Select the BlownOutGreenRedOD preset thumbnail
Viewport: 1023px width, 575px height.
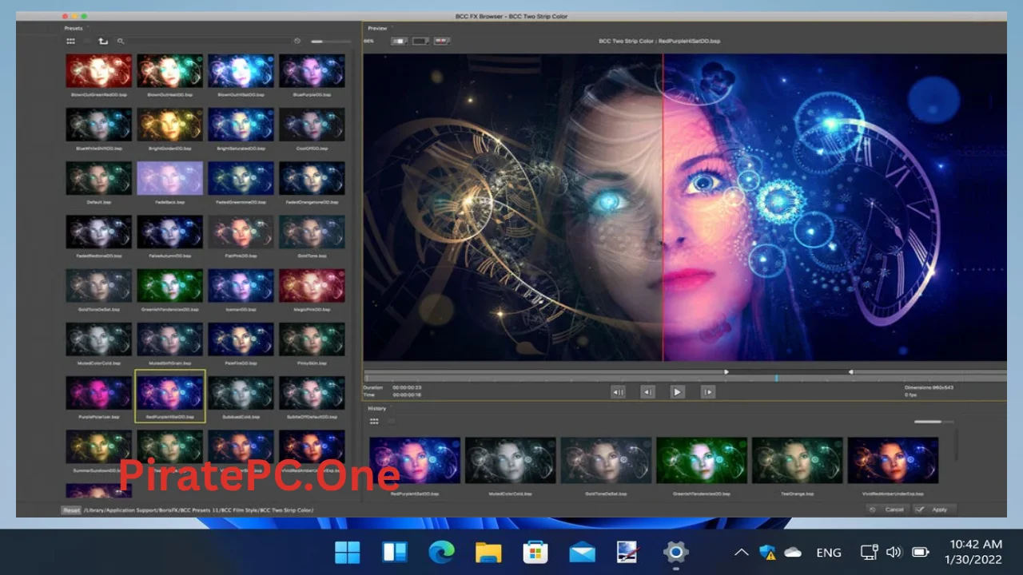tap(98, 70)
